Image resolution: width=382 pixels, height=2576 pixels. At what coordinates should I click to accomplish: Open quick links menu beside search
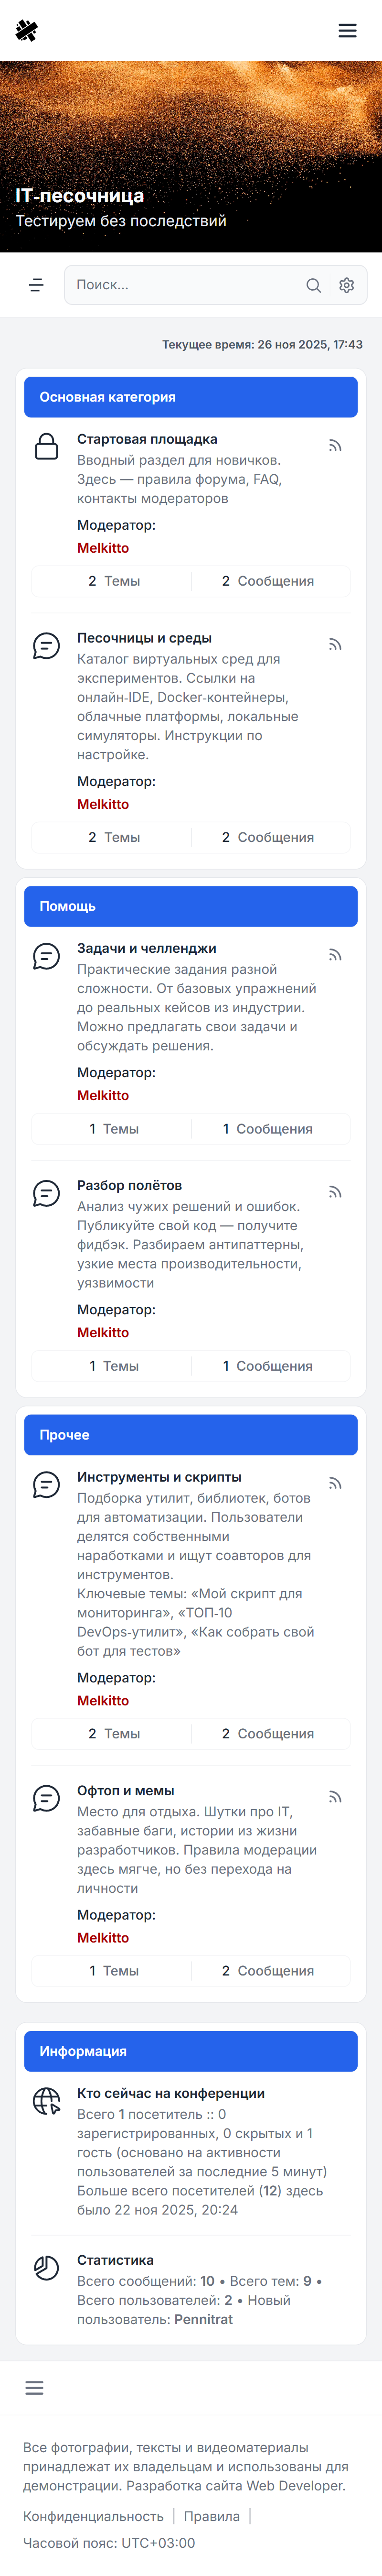(37, 285)
